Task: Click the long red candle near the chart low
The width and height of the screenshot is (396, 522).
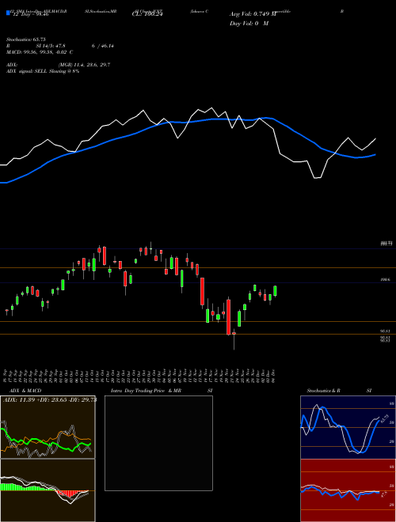Action: point(228,317)
